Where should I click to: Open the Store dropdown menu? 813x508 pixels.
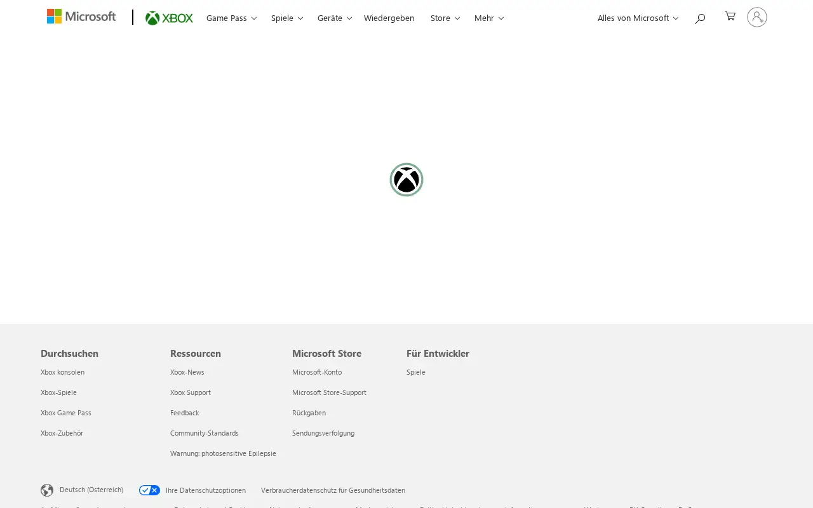445,18
